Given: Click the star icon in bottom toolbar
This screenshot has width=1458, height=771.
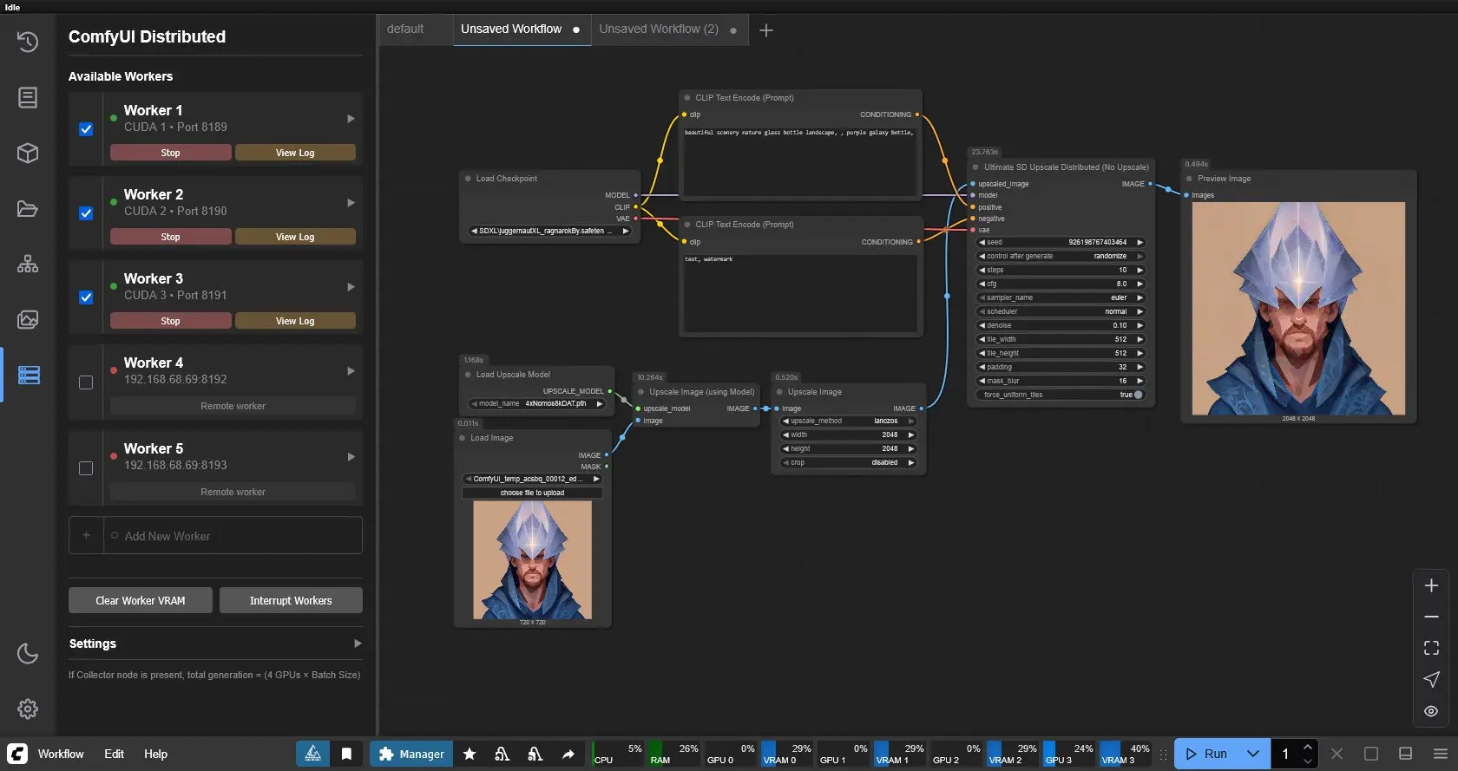Looking at the screenshot, I should point(470,754).
